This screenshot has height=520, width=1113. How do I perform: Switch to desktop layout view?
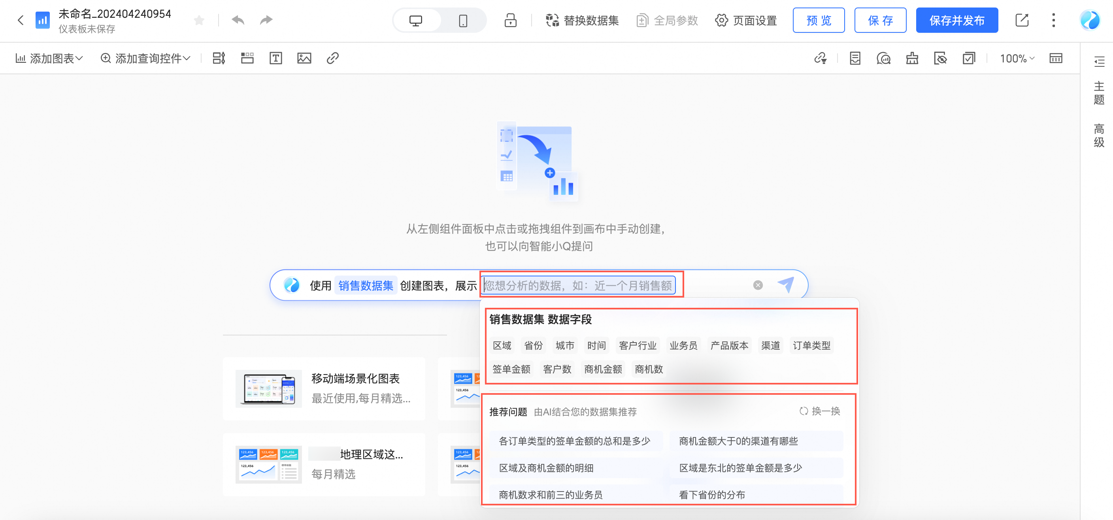click(x=416, y=20)
